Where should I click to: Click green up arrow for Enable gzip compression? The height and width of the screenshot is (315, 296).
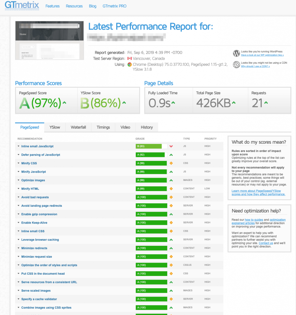171,214
